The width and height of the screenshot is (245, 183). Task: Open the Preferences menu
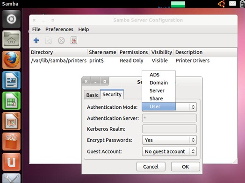pos(59,29)
